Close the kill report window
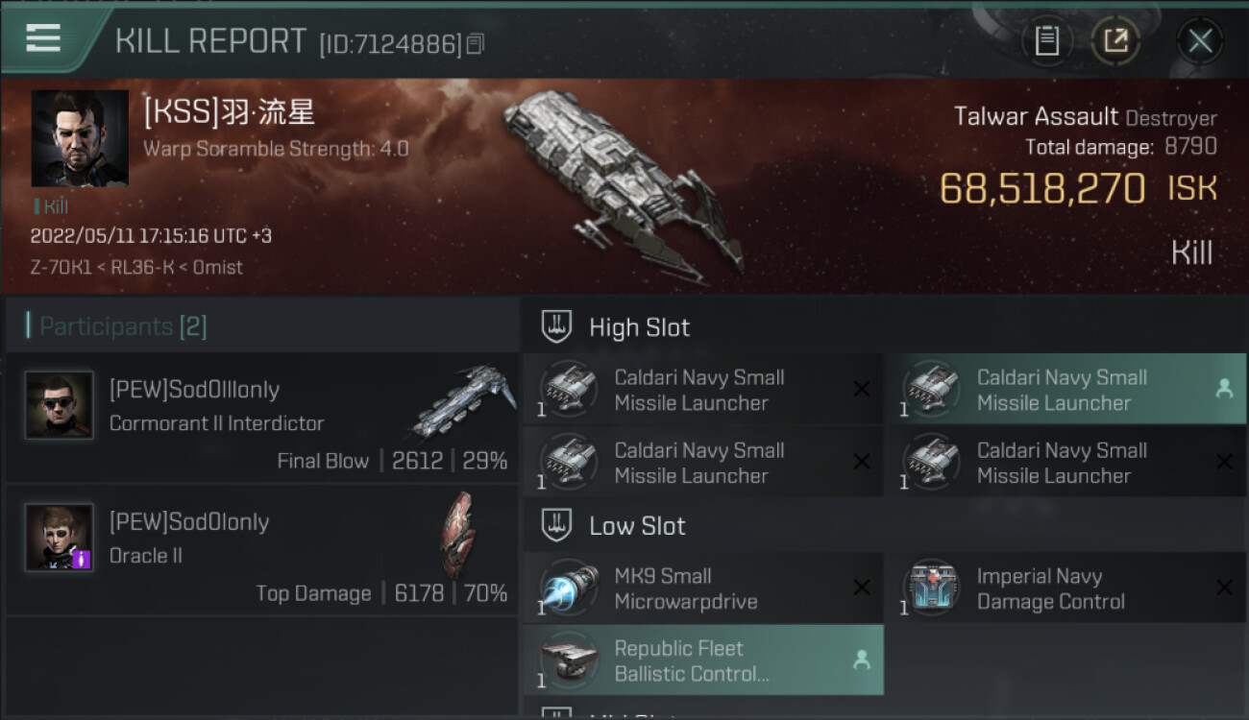The width and height of the screenshot is (1249, 720). tap(1200, 40)
